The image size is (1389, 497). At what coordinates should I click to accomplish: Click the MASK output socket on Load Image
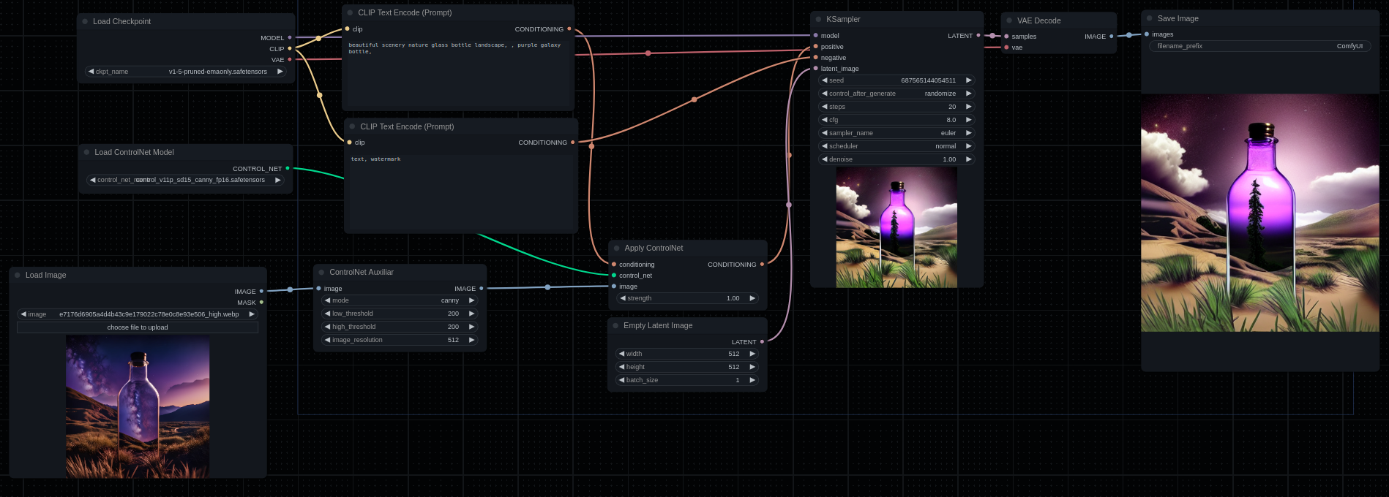pyautogui.click(x=261, y=303)
